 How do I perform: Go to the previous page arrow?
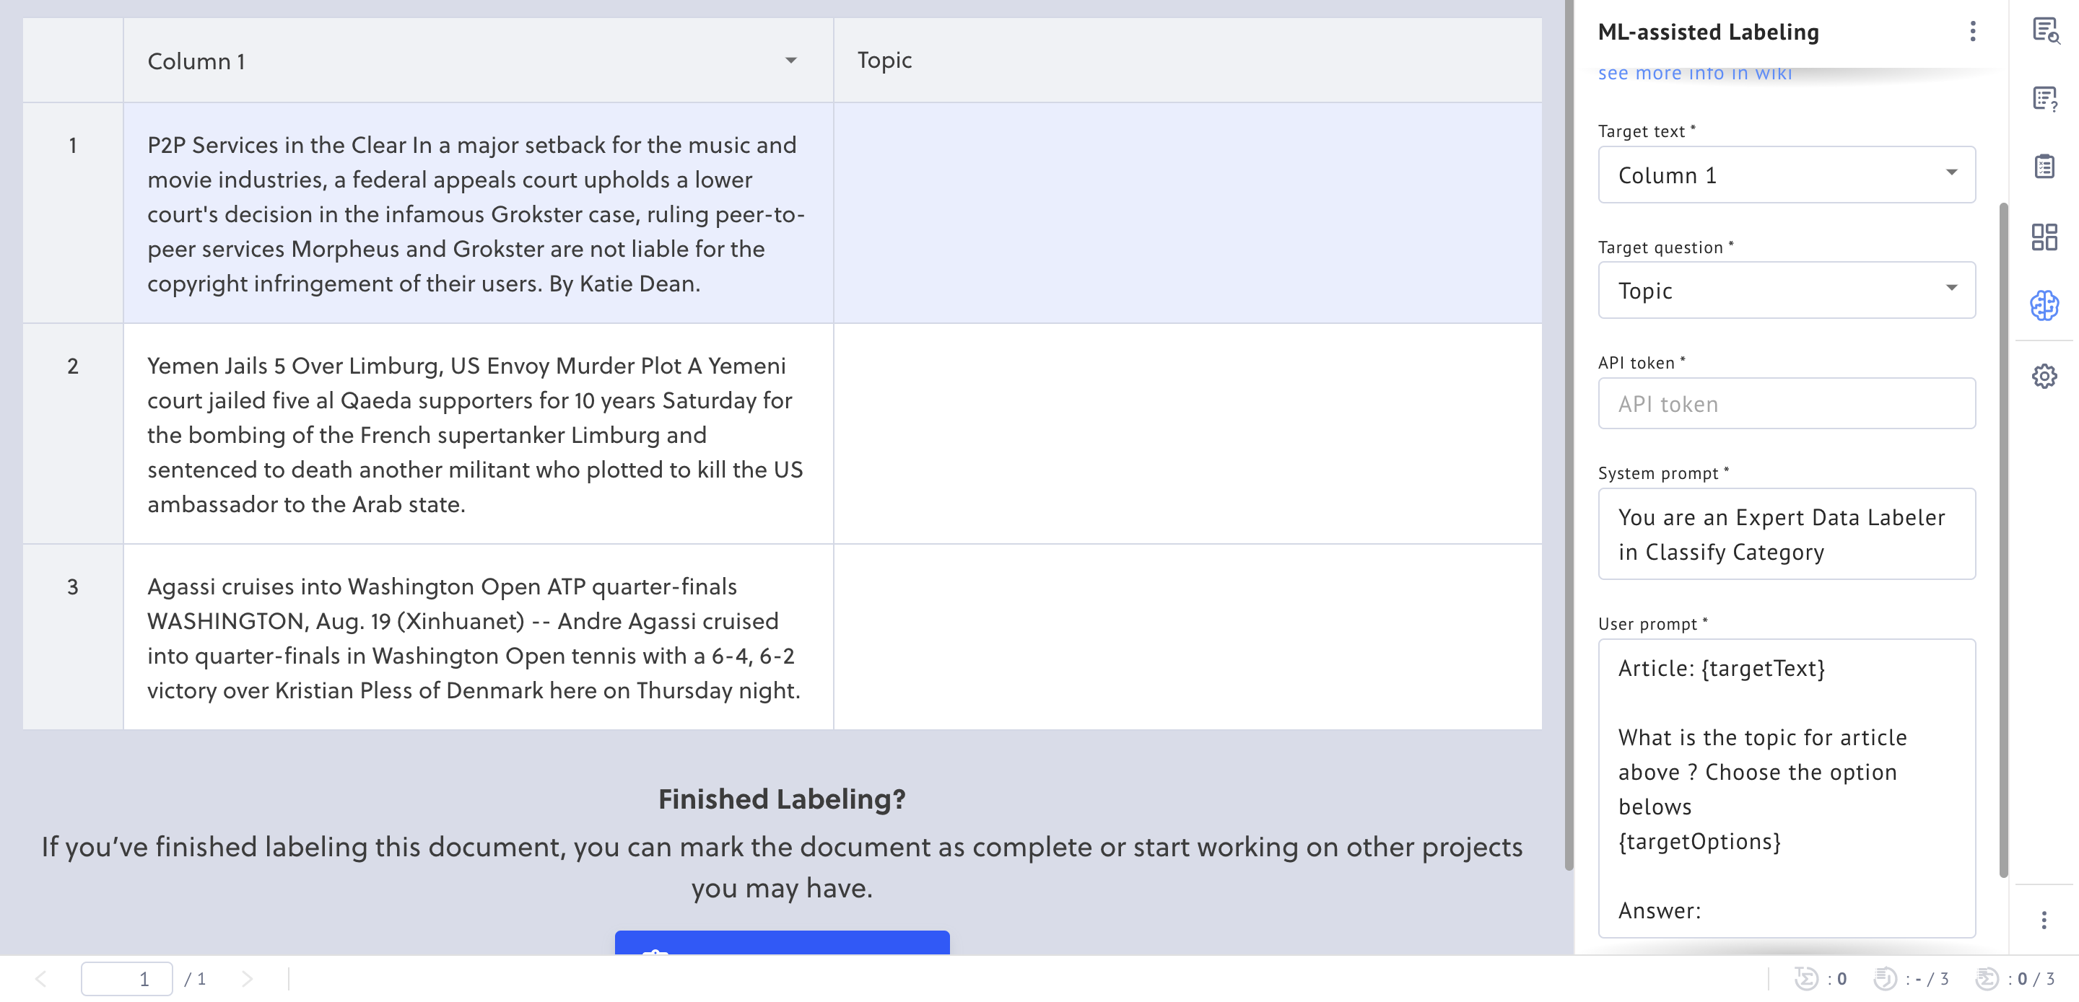(41, 979)
